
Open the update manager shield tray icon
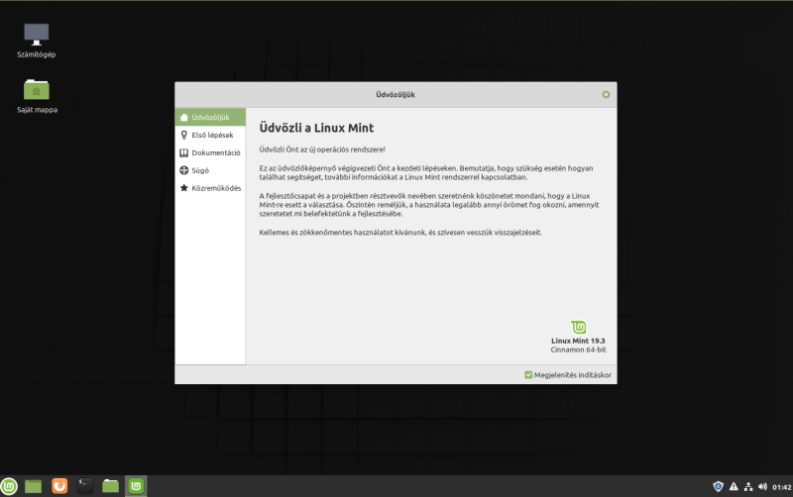point(718,487)
